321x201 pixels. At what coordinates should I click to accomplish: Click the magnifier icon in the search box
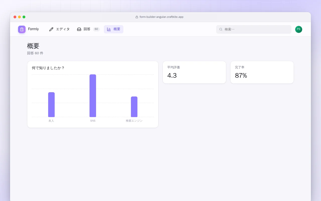[x=221, y=29]
